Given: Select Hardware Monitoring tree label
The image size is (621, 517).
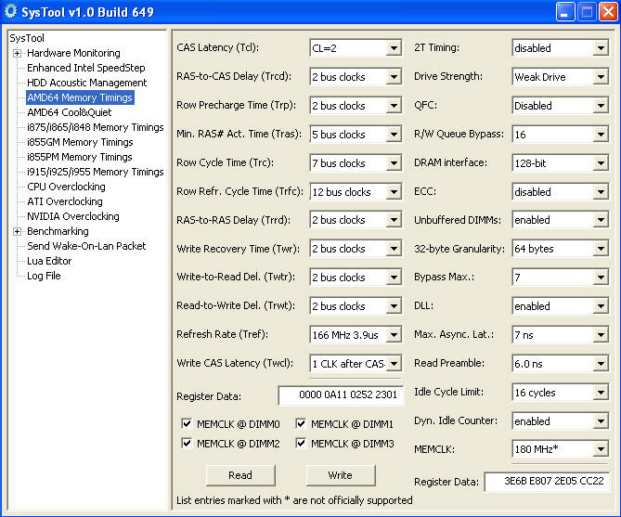Looking at the screenshot, I should 73,53.
